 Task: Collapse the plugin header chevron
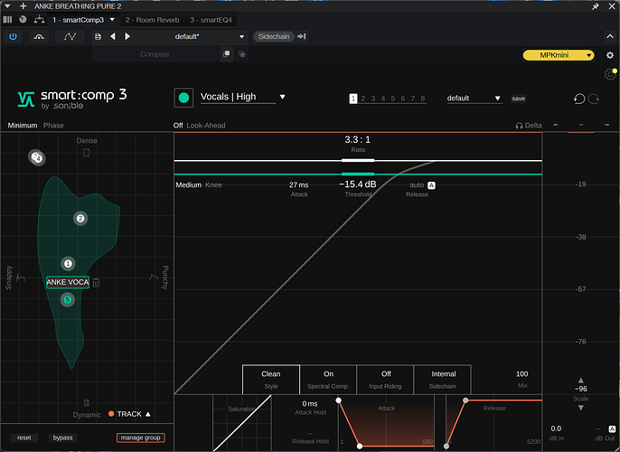tap(610, 36)
